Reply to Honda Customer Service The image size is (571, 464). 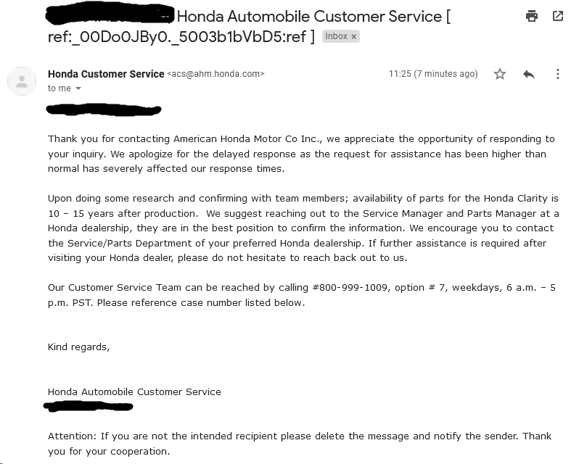click(529, 74)
